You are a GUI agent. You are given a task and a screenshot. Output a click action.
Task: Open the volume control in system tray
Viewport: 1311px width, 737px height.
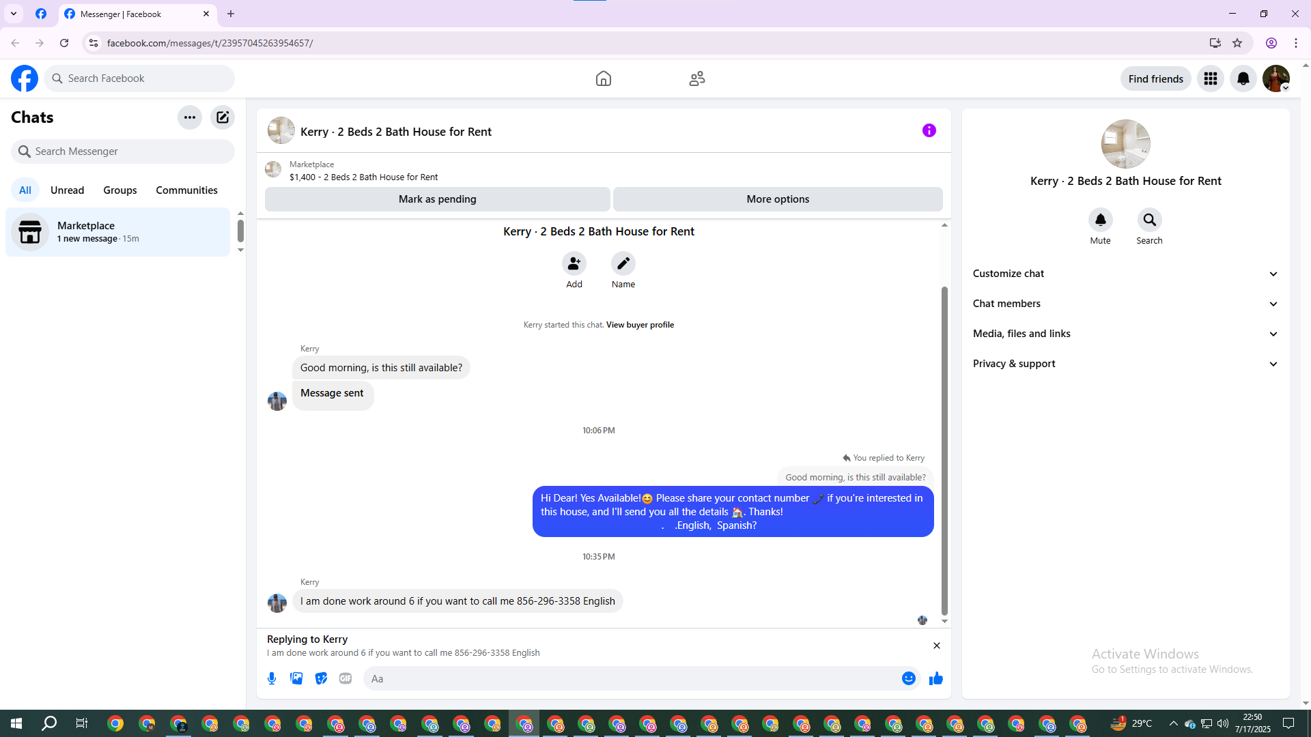1222,723
